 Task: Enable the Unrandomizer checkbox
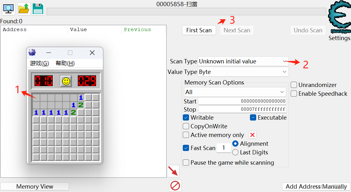pyautogui.click(x=294, y=85)
